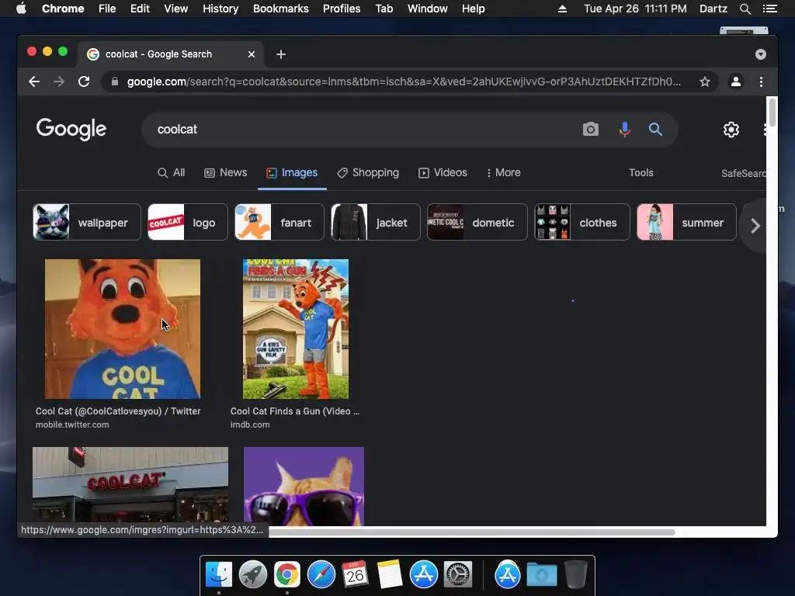
Task: Click Chrome icon in the Dock
Action: coord(287,574)
